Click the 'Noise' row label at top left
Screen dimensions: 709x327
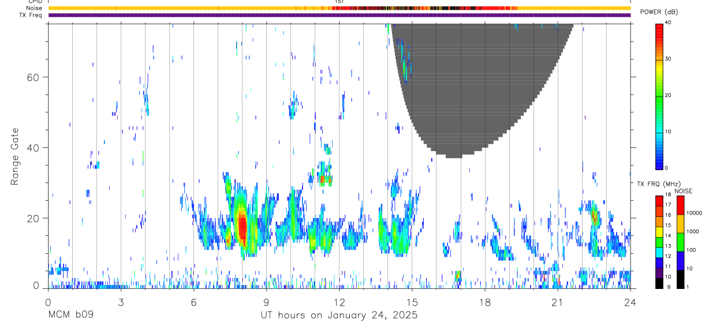[35, 8]
